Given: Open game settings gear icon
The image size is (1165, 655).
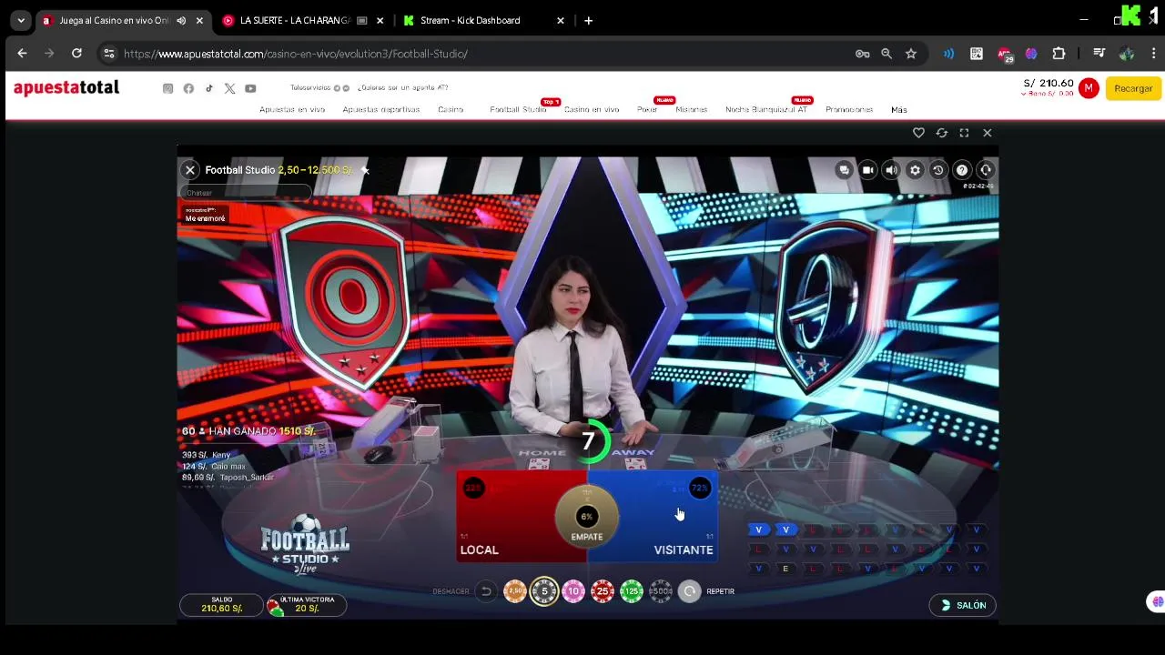Looking at the screenshot, I should (x=916, y=170).
